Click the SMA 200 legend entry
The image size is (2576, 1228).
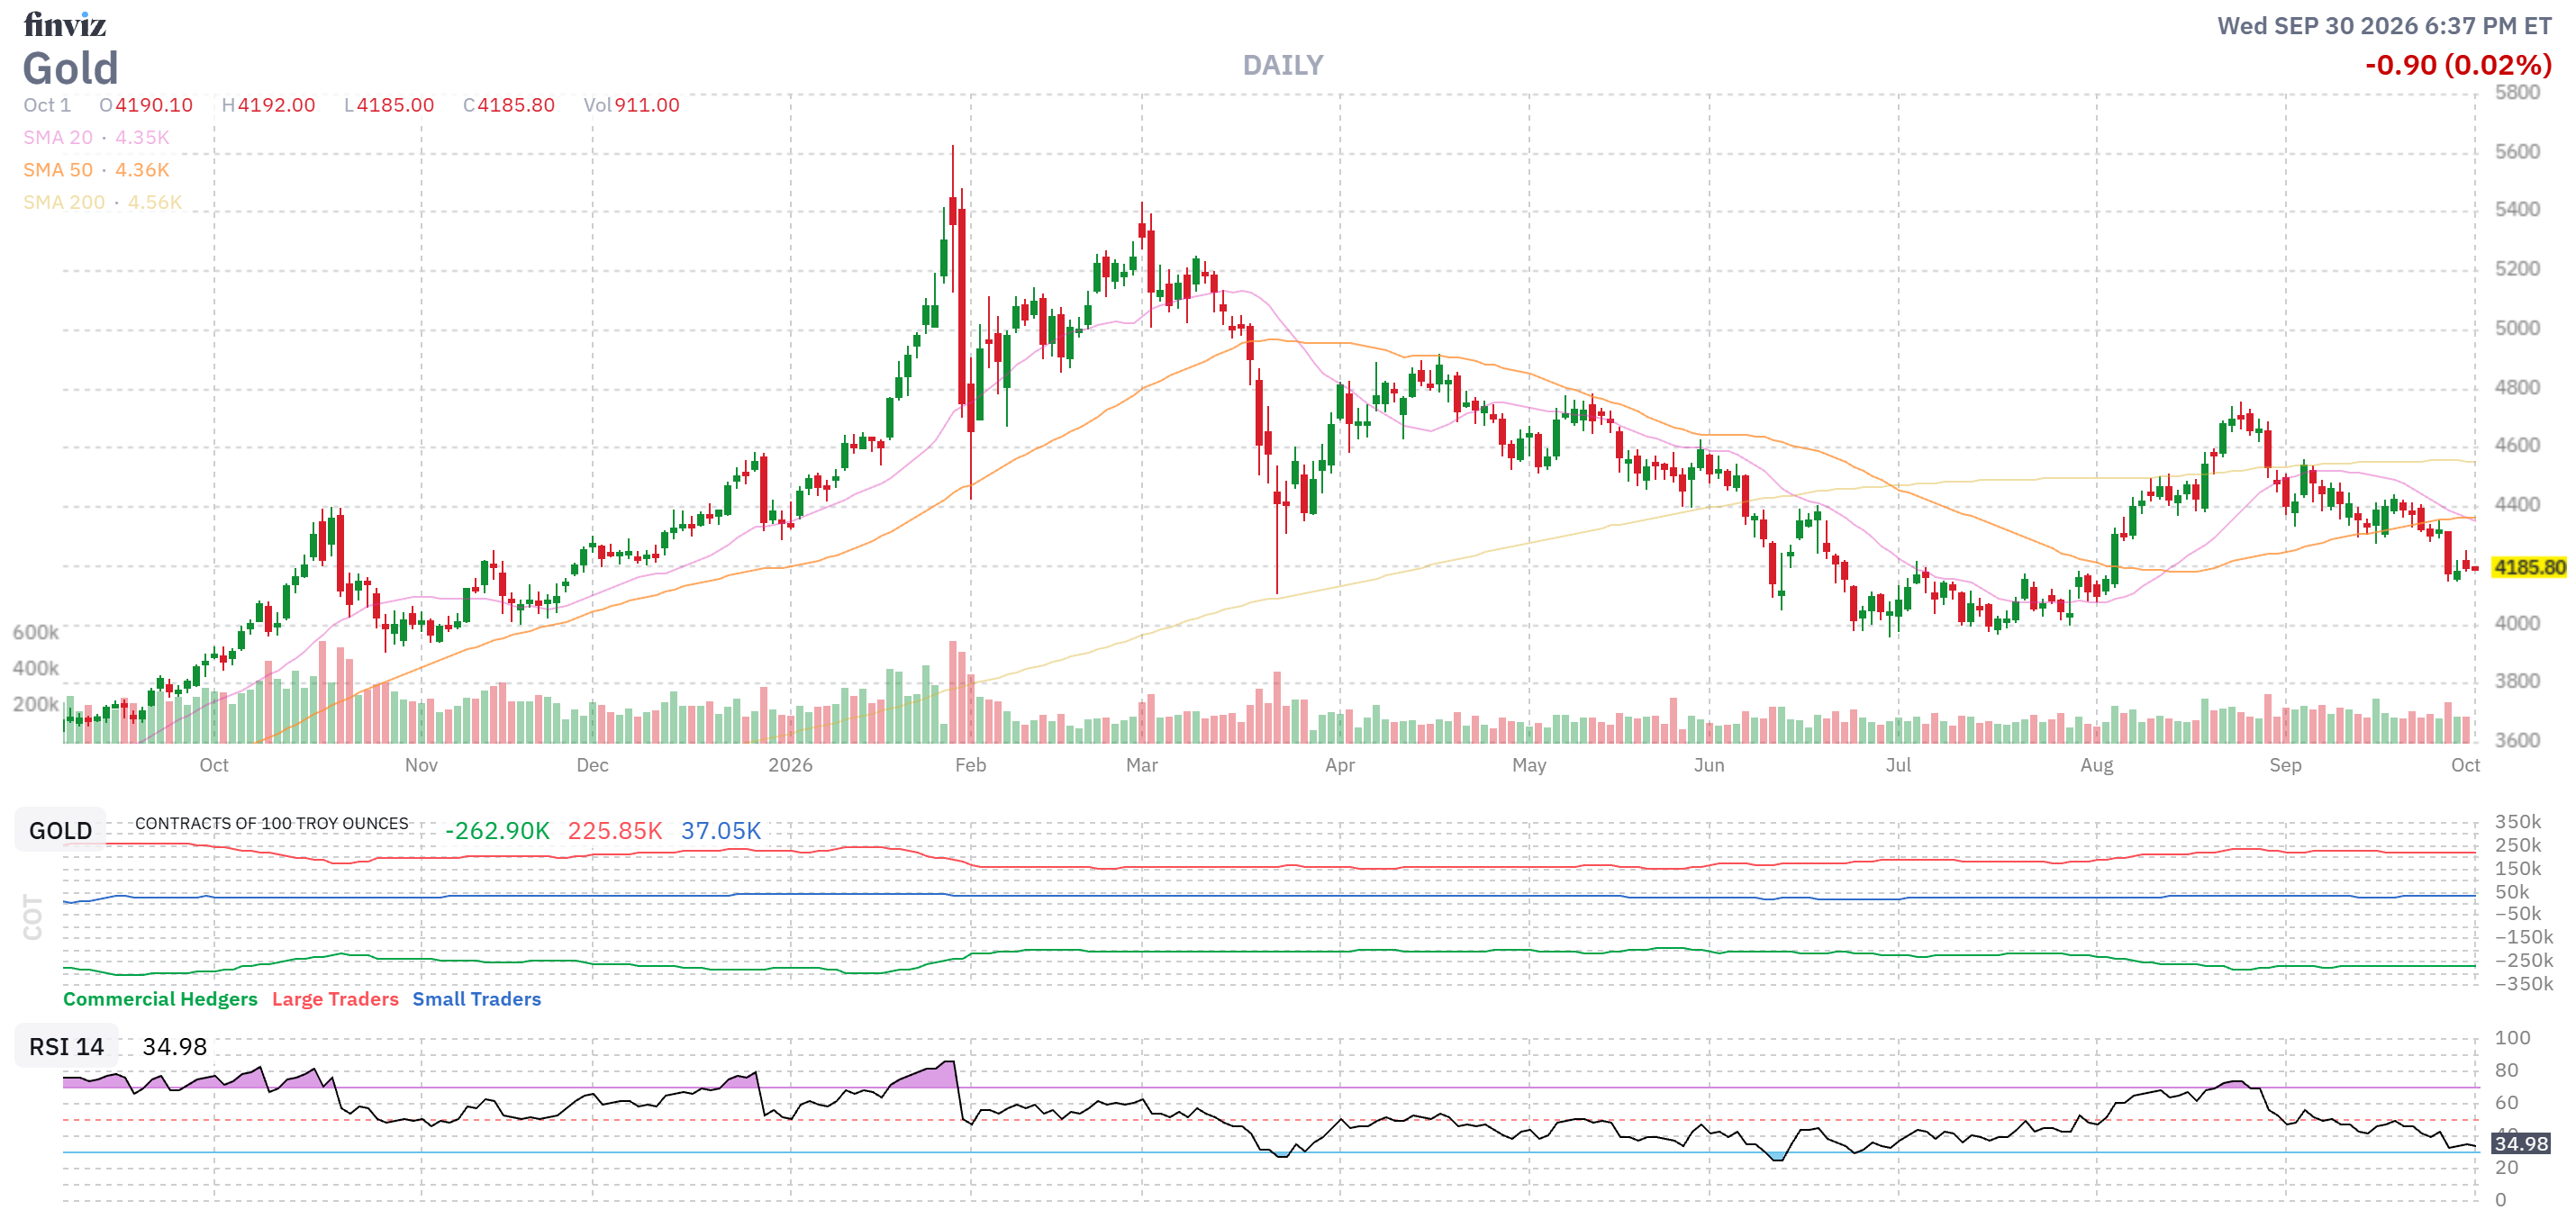coord(102,202)
